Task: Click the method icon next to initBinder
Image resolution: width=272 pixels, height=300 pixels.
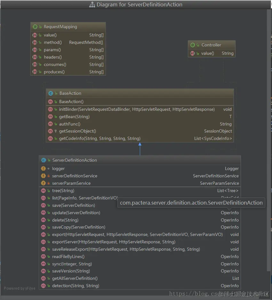Action: tap(50, 109)
